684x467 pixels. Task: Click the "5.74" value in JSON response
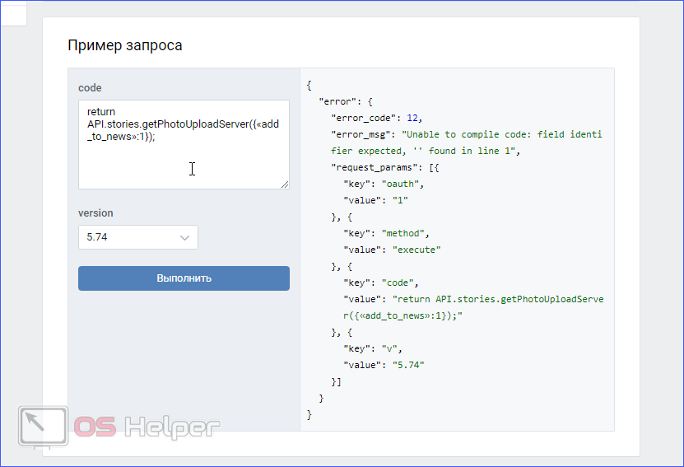[409, 365]
